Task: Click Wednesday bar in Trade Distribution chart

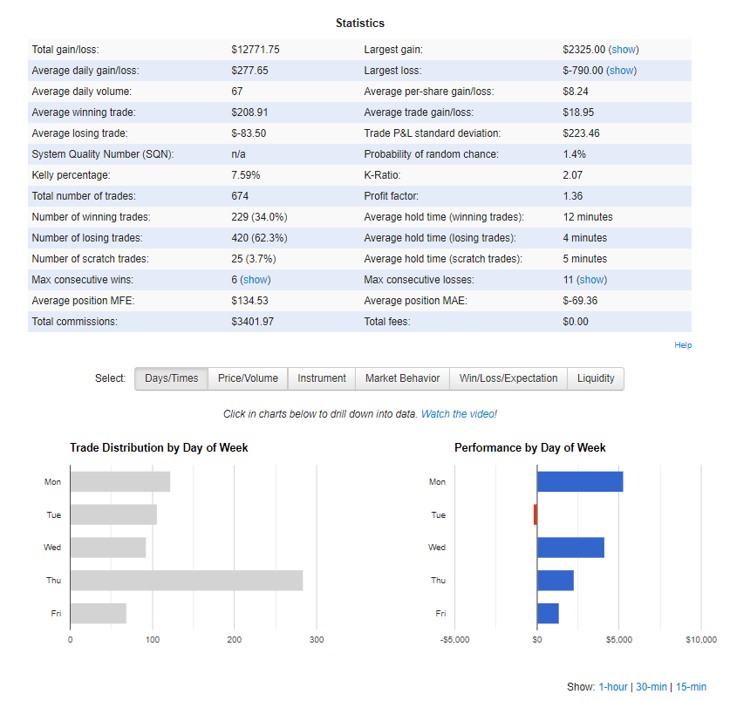Action: tap(108, 548)
